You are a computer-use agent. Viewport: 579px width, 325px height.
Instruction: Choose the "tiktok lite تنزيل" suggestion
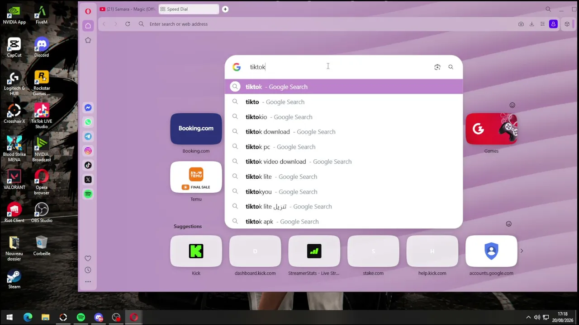pyautogui.click(x=344, y=207)
